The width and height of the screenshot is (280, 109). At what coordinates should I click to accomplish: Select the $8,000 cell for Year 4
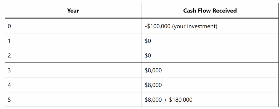210,85
